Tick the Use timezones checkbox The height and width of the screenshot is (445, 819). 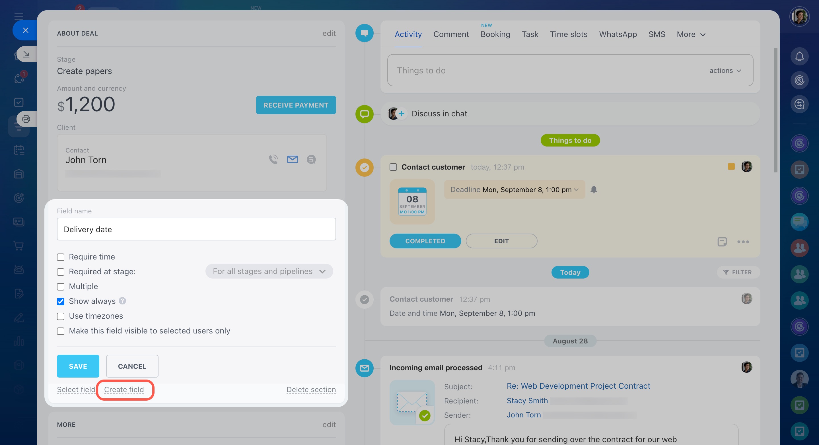60,316
